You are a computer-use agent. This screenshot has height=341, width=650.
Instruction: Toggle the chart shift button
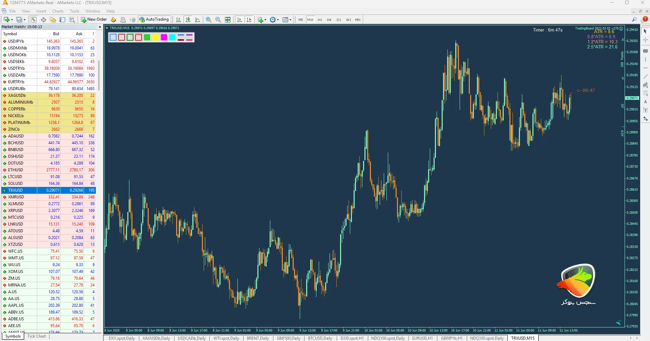pos(249,20)
